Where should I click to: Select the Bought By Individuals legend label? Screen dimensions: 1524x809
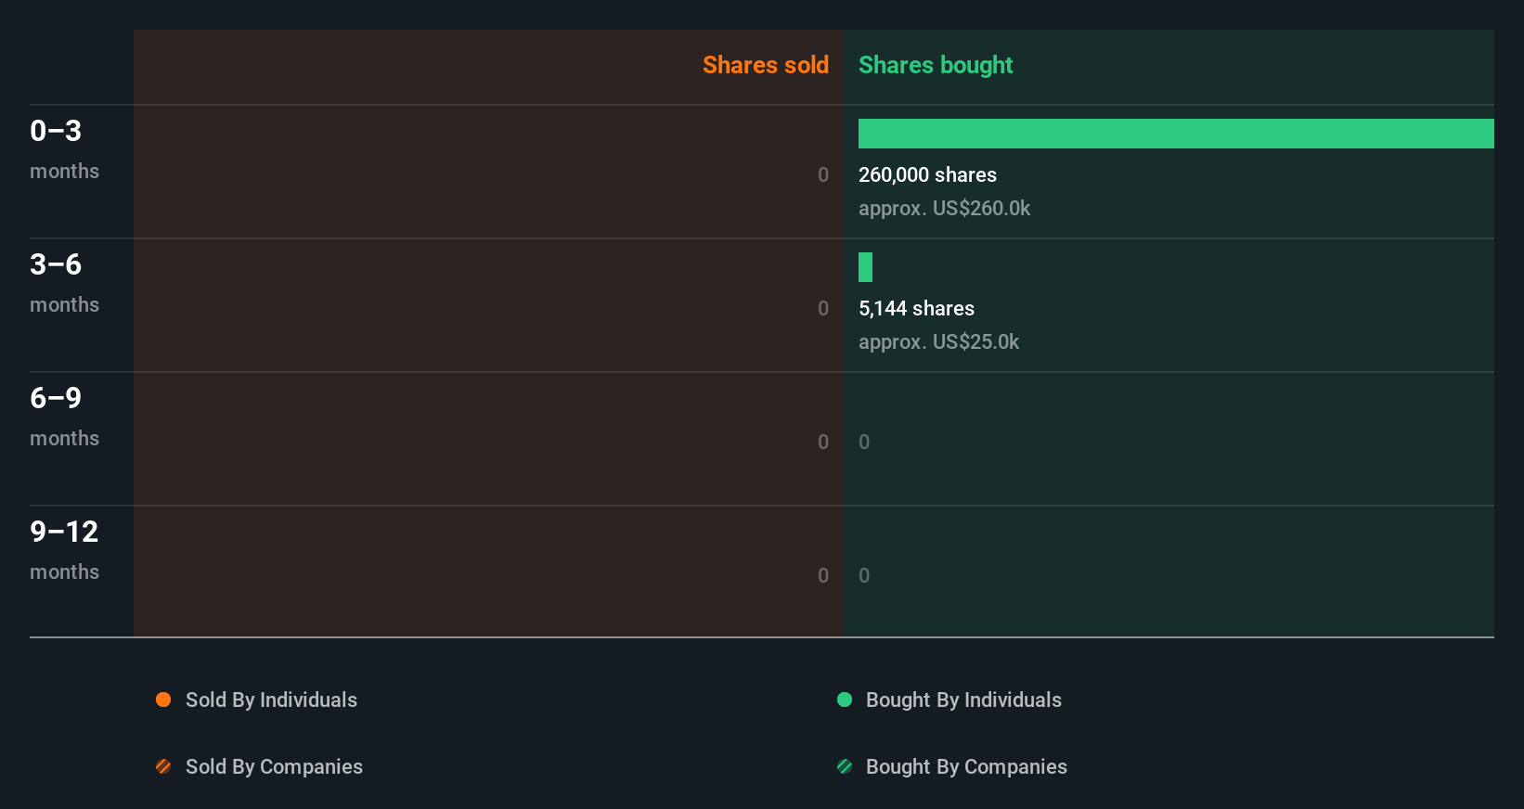[x=963, y=700]
